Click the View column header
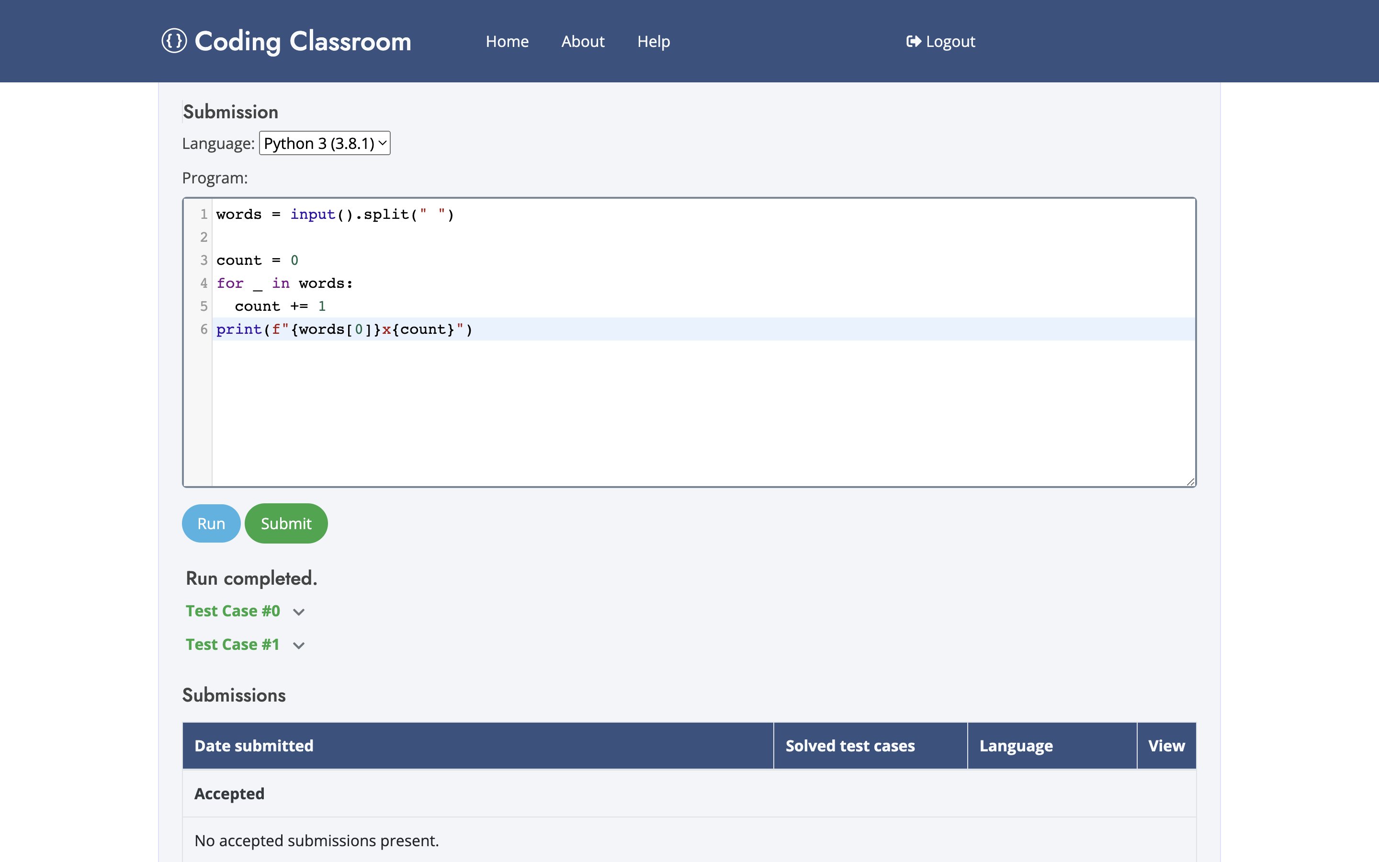Image resolution: width=1379 pixels, height=862 pixels. click(1166, 745)
